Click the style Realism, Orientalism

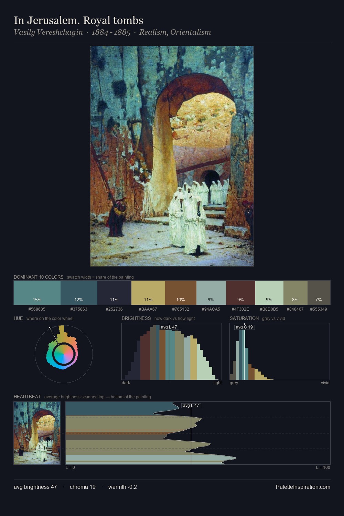(x=175, y=32)
